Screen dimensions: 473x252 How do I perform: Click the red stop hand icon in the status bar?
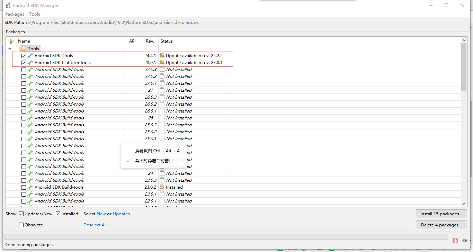[x=455, y=240]
